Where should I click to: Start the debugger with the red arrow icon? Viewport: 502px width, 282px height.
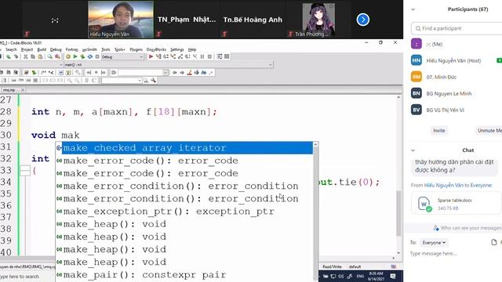tap(151, 56)
